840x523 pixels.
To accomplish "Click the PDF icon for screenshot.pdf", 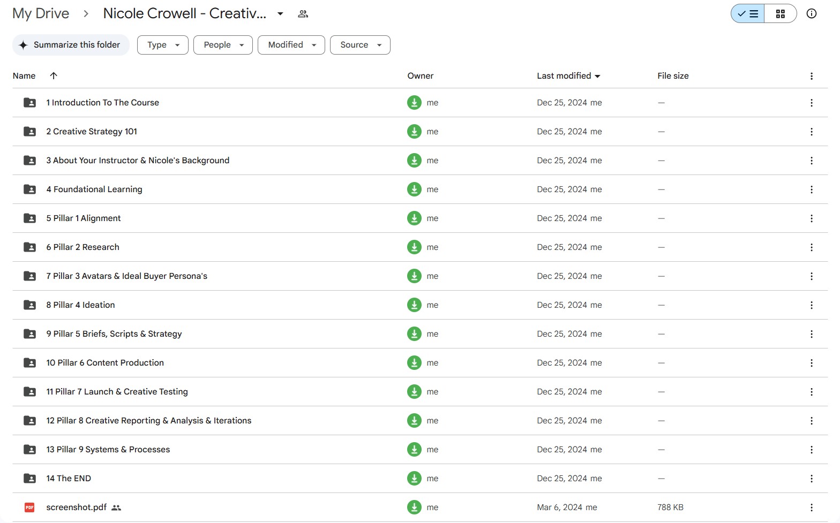I will click(x=29, y=507).
